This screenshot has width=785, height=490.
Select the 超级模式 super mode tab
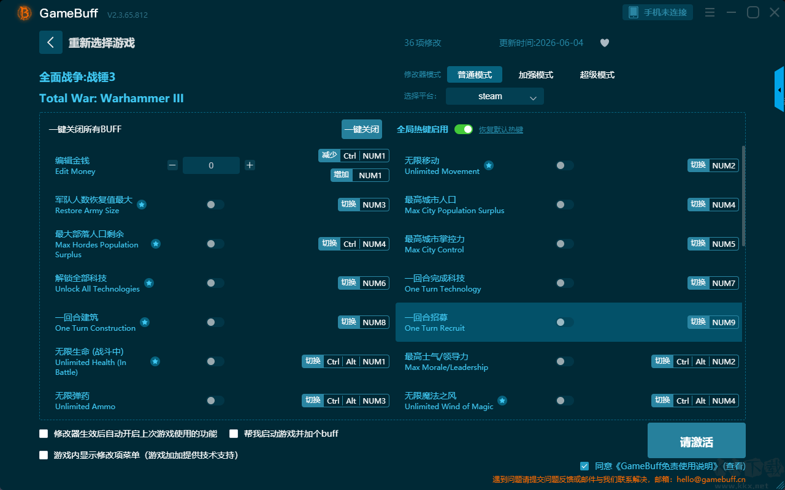(x=597, y=75)
